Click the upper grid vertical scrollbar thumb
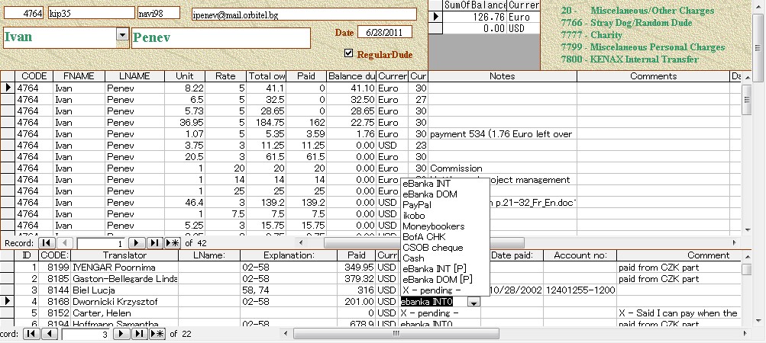Image resolution: width=766 pixels, height=343 pixels. (746, 99)
